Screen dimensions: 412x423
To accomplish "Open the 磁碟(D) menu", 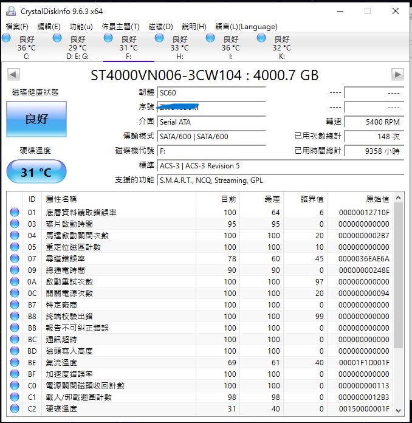I will pos(160,27).
